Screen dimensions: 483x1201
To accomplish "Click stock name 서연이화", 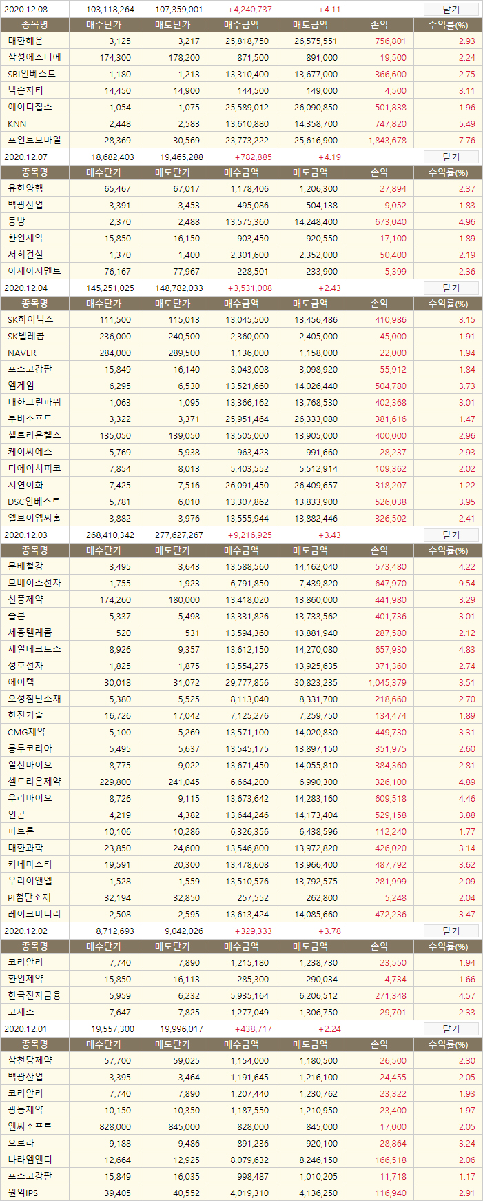I will [25, 485].
